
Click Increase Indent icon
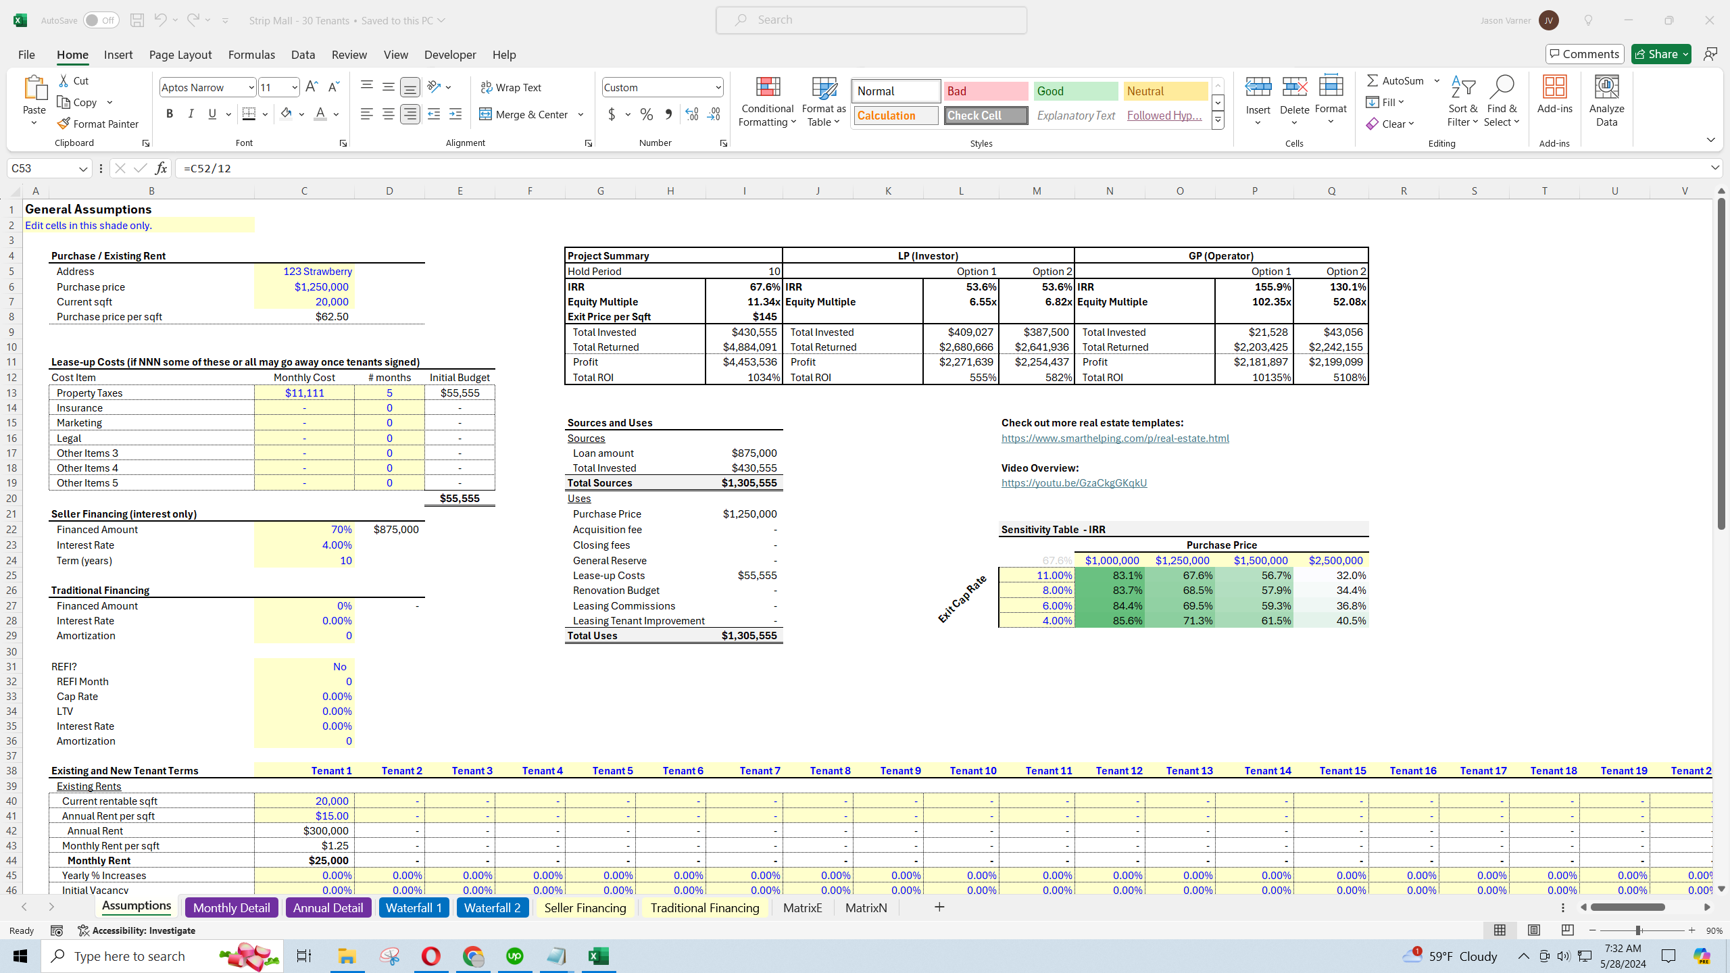coord(455,114)
